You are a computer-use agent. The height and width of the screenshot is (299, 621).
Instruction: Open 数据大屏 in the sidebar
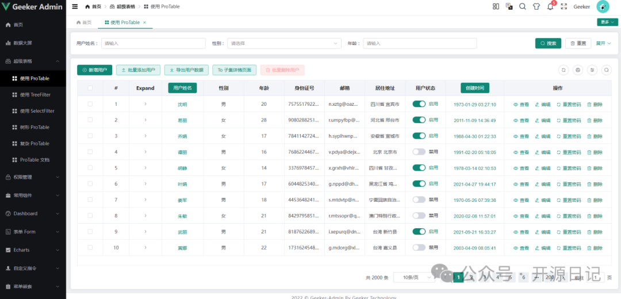coord(33,43)
